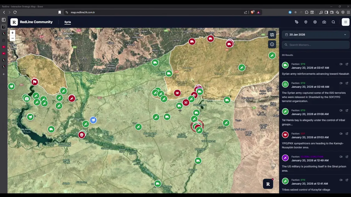Open Leo AI sparkle icon
Image resolution: width=351 pixels, height=197 pixels.
click(x=337, y=12)
